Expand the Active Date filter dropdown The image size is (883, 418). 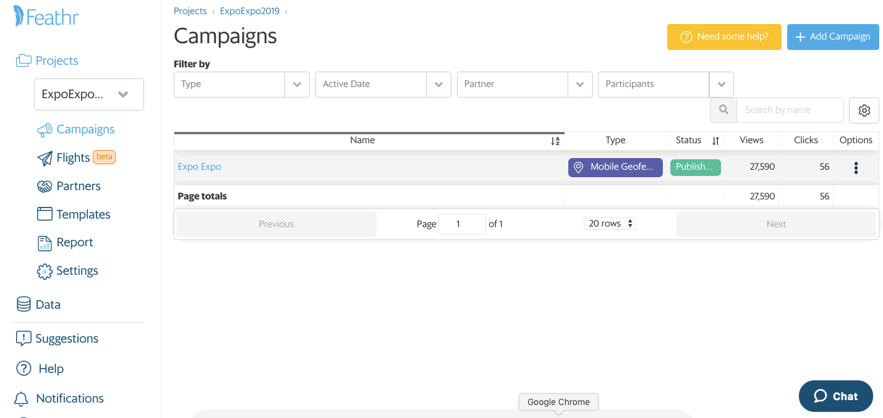point(438,85)
